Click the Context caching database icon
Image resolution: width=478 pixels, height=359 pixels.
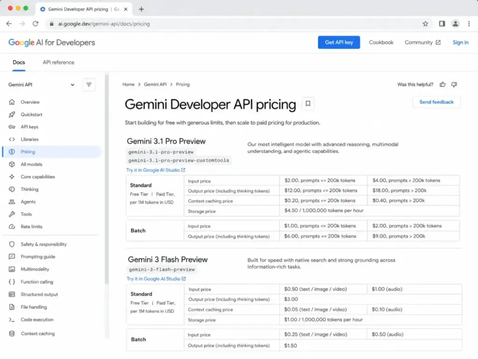tap(12, 334)
